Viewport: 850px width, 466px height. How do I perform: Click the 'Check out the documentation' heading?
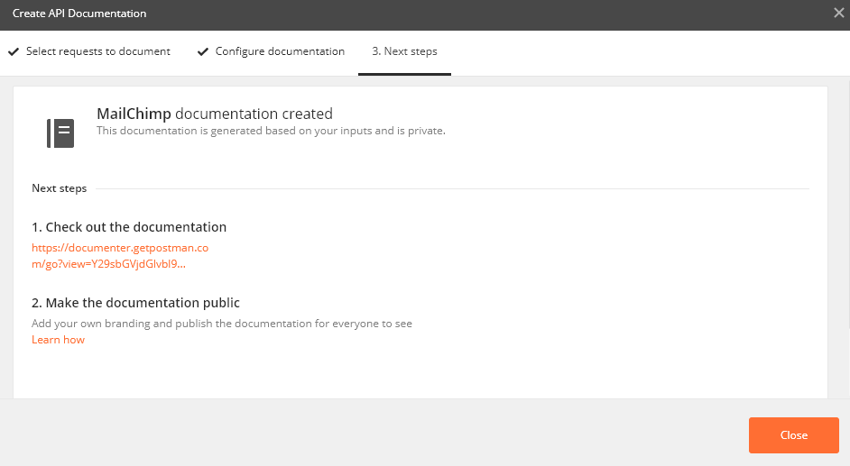[129, 227]
